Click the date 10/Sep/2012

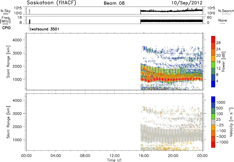(x=187, y=3)
